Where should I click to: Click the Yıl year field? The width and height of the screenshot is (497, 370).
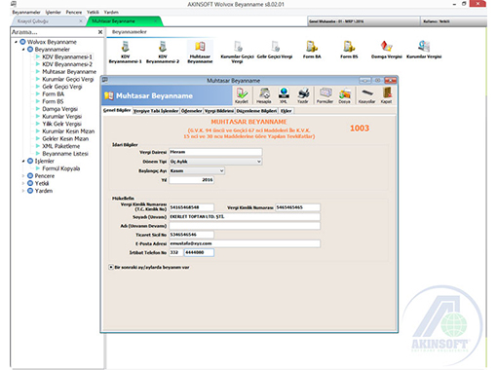coord(191,180)
